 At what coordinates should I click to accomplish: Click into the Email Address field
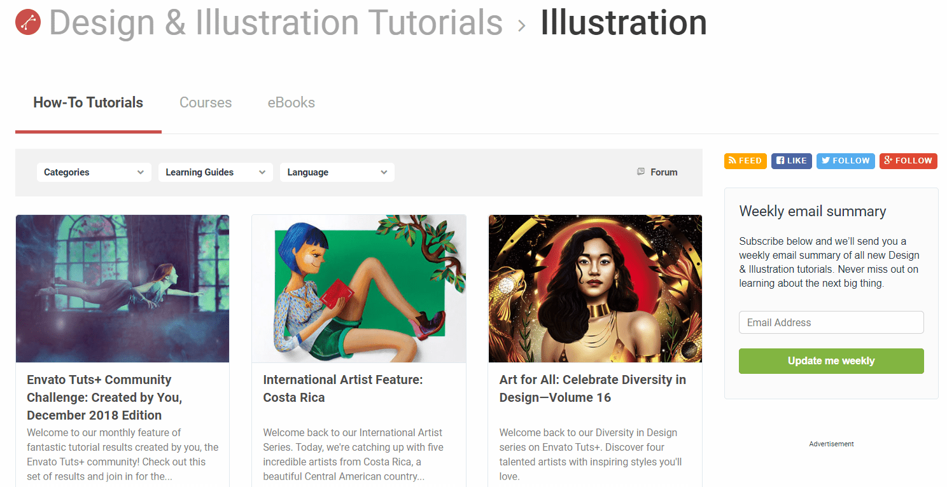pos(831,322)
